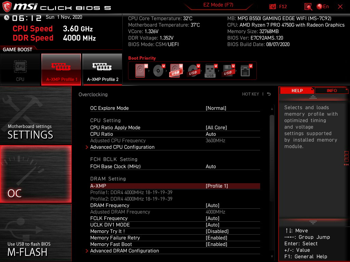Click the DDR Speed 4000 MHz readout

pyautogui.click(x=54, y=38)
